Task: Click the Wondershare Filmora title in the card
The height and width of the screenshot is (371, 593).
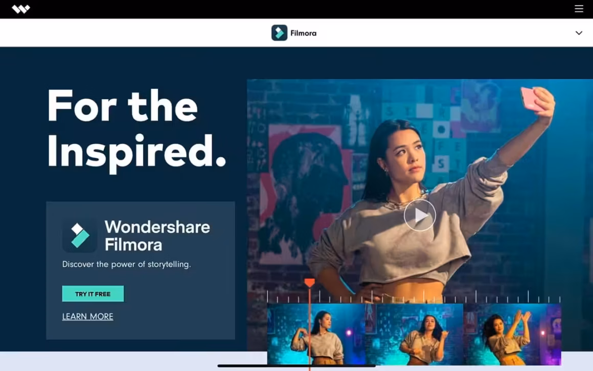Action: pyautogui.click(x=157, y=235)
